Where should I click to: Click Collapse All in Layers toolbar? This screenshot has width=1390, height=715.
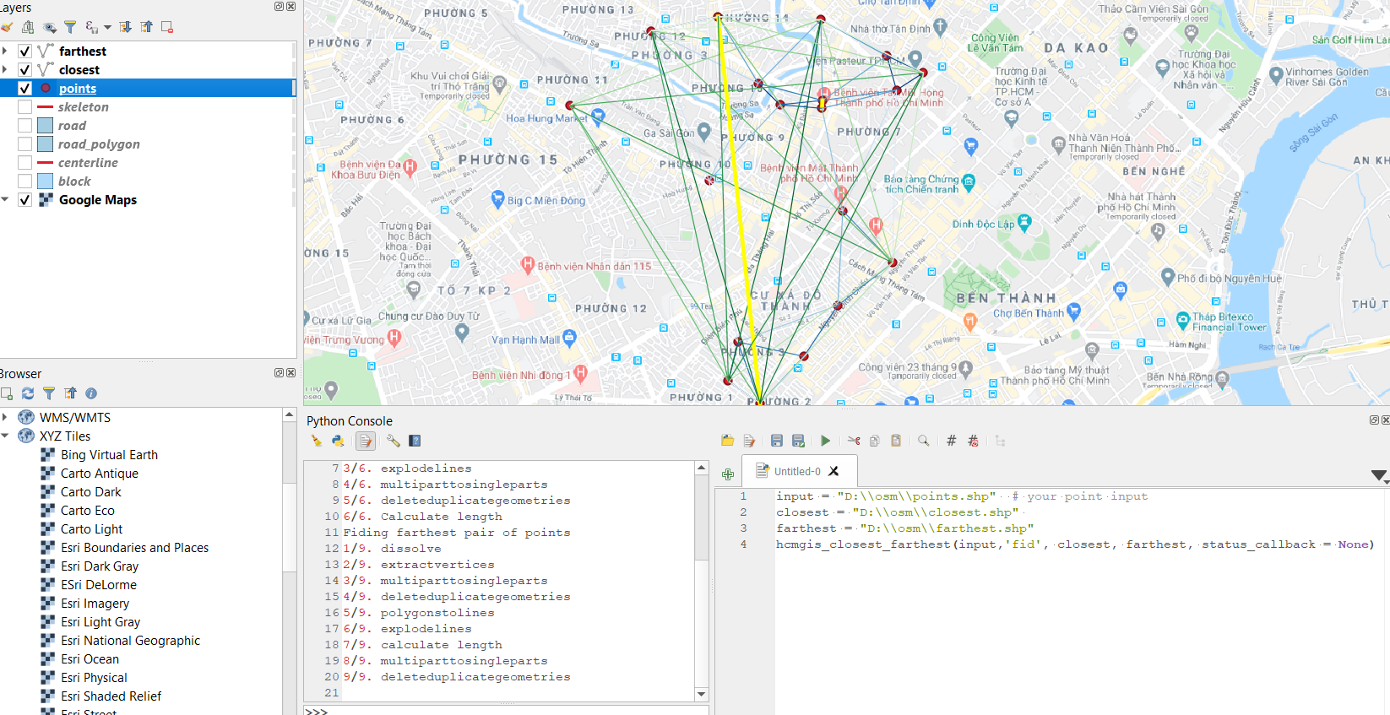point(146,27)
